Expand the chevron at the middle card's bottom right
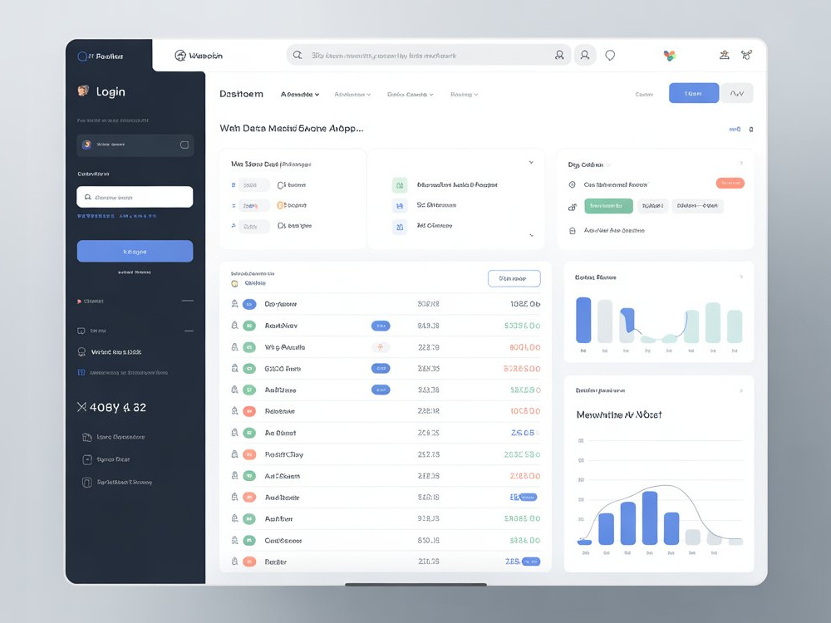The image size is (831, 623). point(532,235)
